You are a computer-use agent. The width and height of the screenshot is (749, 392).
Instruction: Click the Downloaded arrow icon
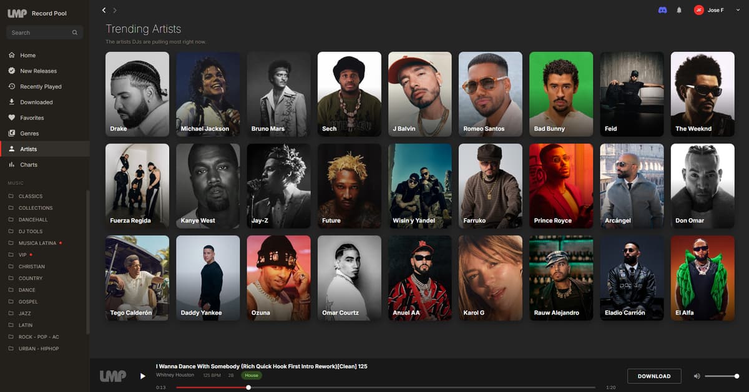click(12, 102)
